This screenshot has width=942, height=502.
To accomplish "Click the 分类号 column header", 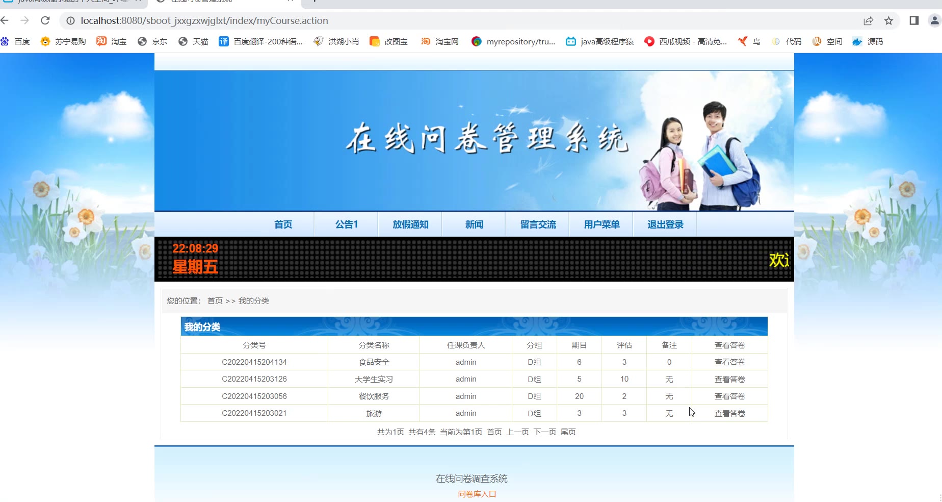I will click(x=254, y=345).
